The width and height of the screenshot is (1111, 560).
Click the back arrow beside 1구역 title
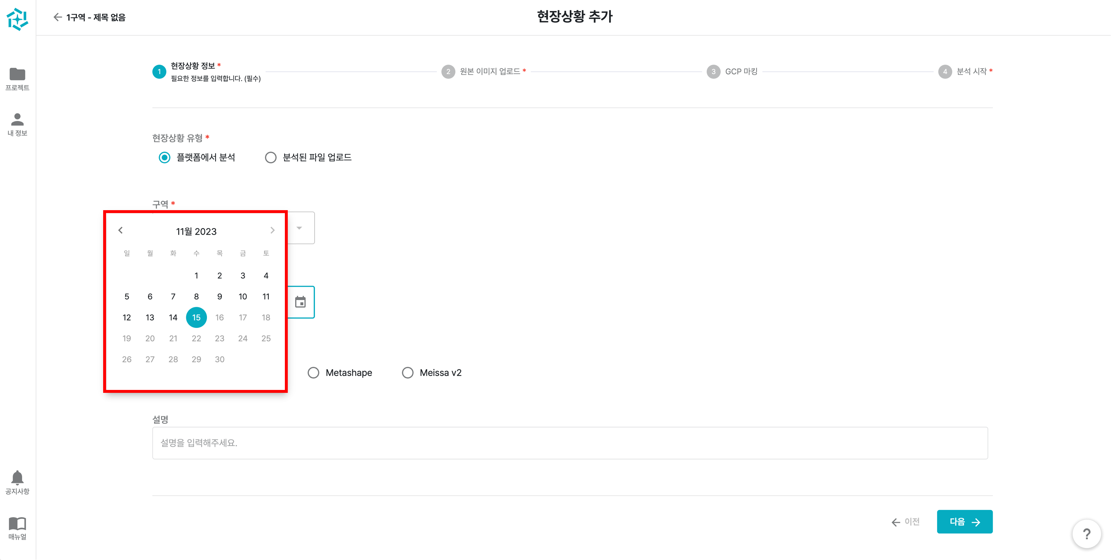click(57, 17)
